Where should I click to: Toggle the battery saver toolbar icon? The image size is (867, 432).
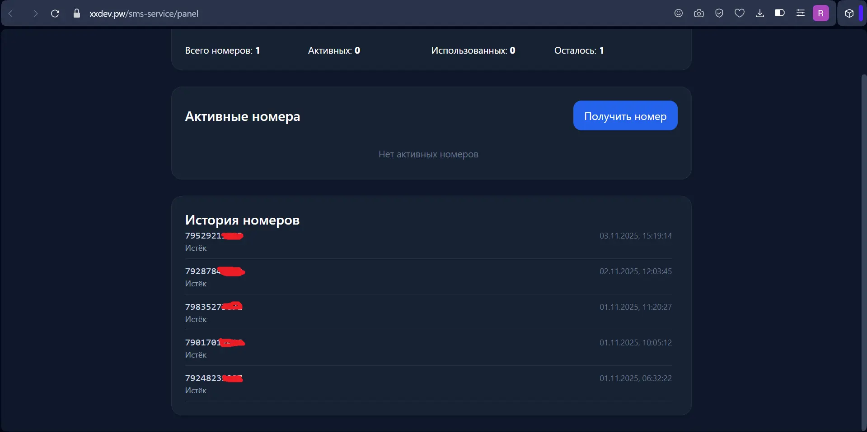click(x=780, y=13)
